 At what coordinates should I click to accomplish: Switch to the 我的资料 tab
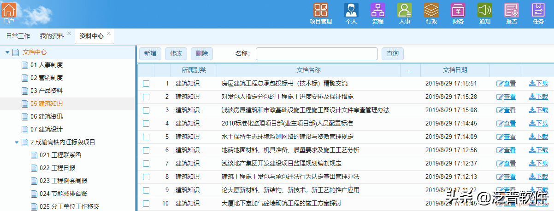[52, 36]
